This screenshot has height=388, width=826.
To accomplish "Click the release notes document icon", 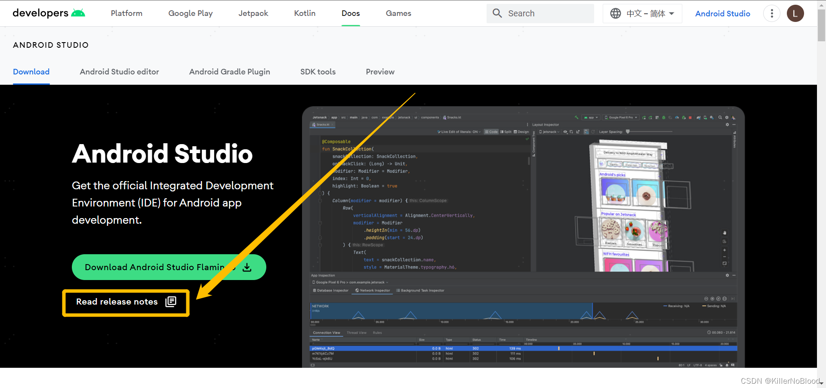I will 171,302.
